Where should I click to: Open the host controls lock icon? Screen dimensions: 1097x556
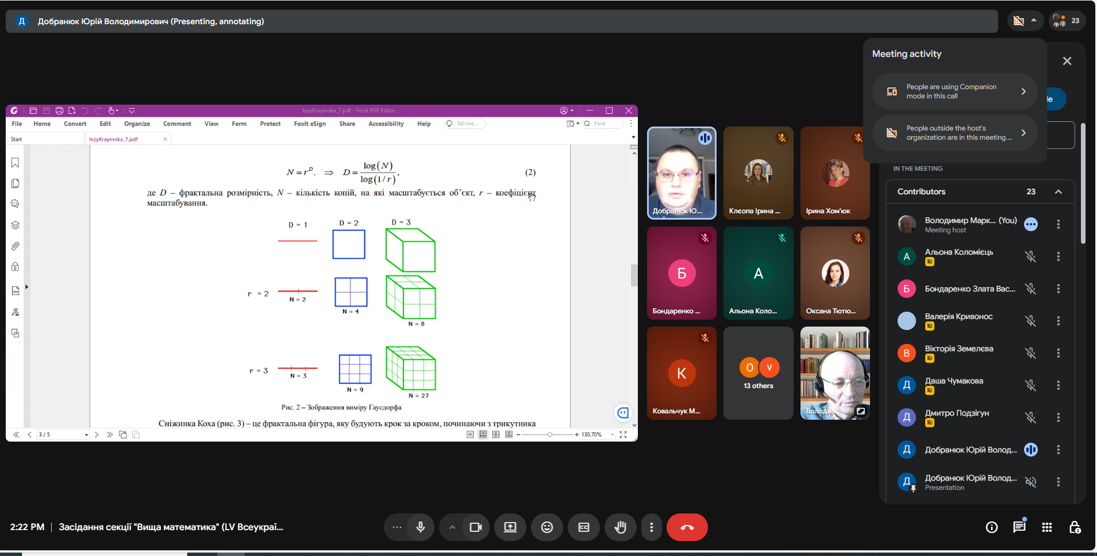click(1075, 527)
